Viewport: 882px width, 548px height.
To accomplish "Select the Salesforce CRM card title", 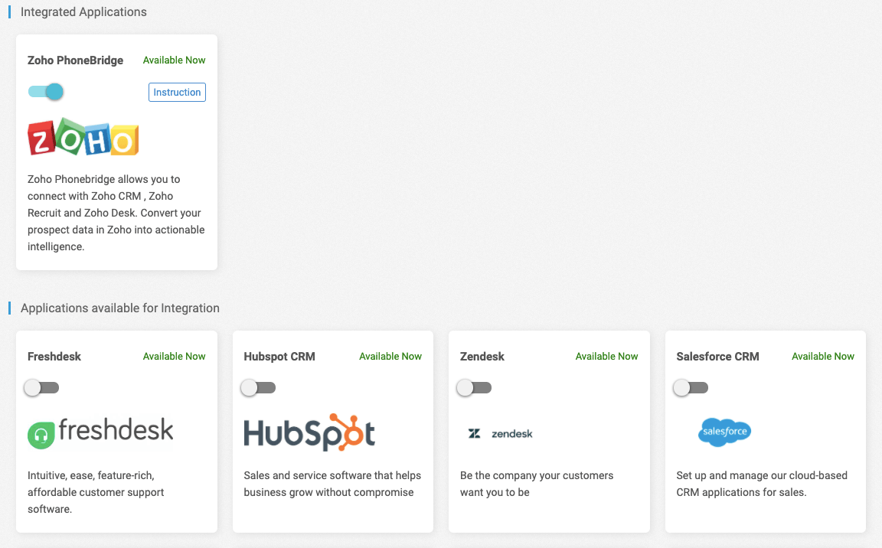I will (x=717, y=357).
